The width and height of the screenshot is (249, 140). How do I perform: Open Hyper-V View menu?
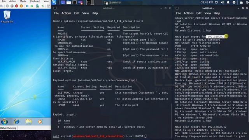(46, 1)
